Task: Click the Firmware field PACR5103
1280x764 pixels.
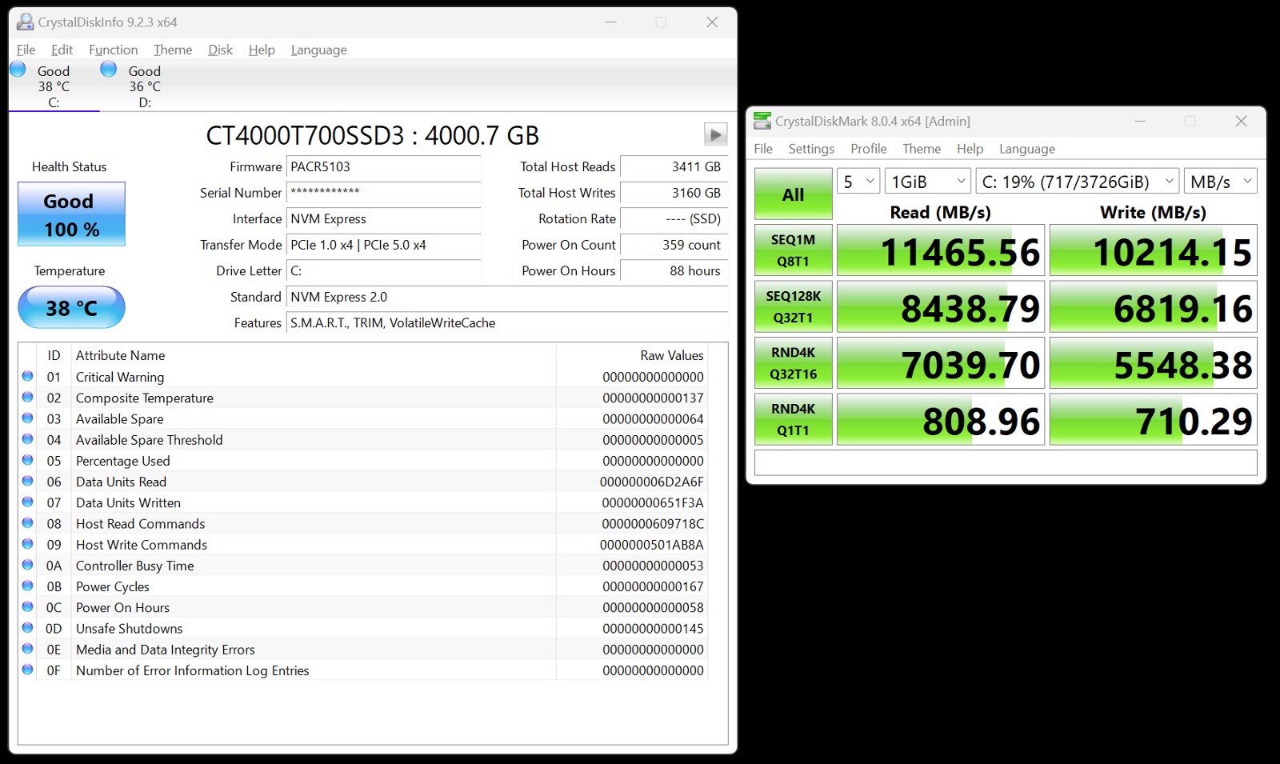Action: [x=383, y=167]
